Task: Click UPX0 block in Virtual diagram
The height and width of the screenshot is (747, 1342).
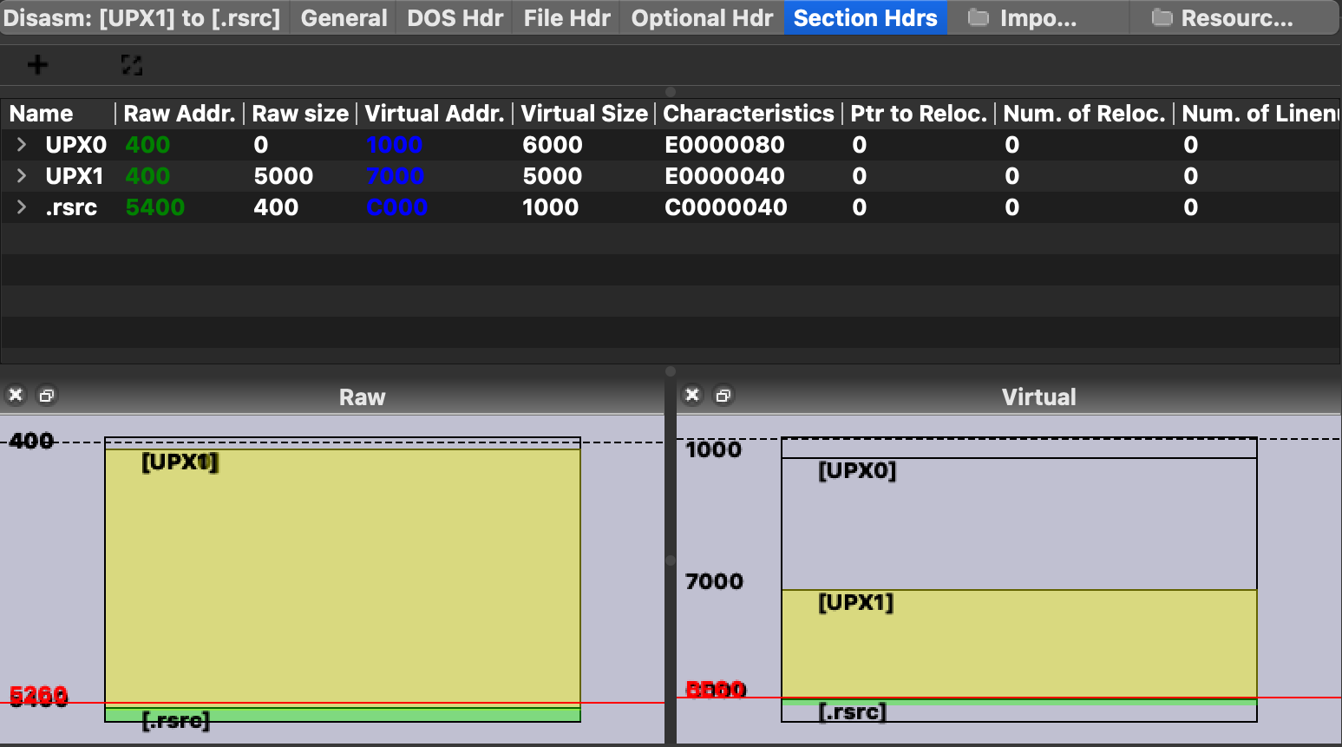Action: [x=1019, y=524]
